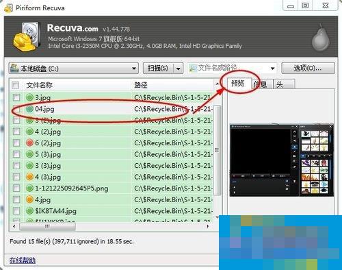Maximize the Piriform Recuva window
The image size is (342, 270).
[x=306, y=5]
